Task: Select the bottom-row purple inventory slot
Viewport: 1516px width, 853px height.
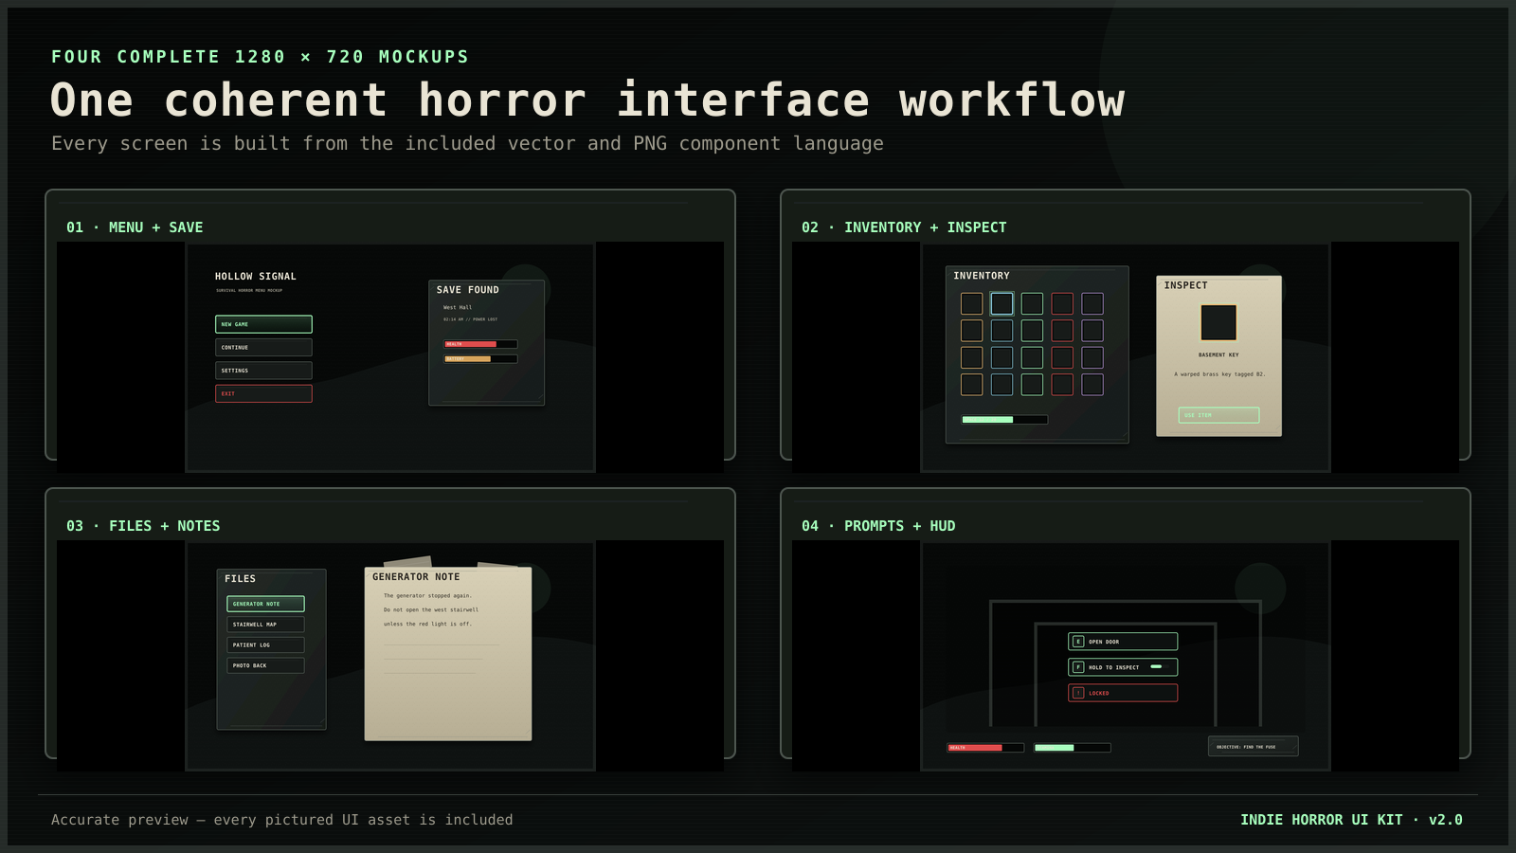Action: pos(1092,384)
